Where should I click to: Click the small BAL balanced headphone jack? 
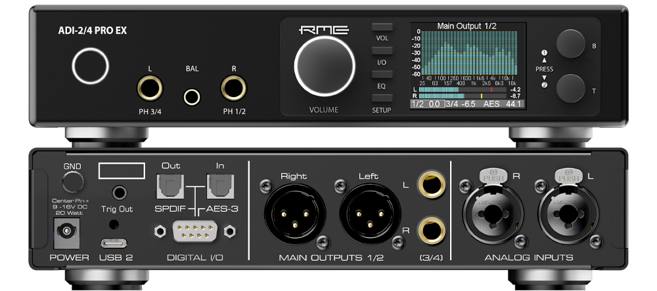192,97
